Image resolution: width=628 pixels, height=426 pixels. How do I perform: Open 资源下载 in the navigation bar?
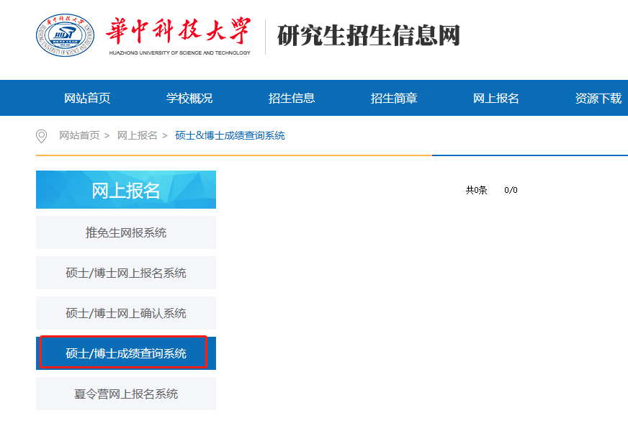[598, 98]
